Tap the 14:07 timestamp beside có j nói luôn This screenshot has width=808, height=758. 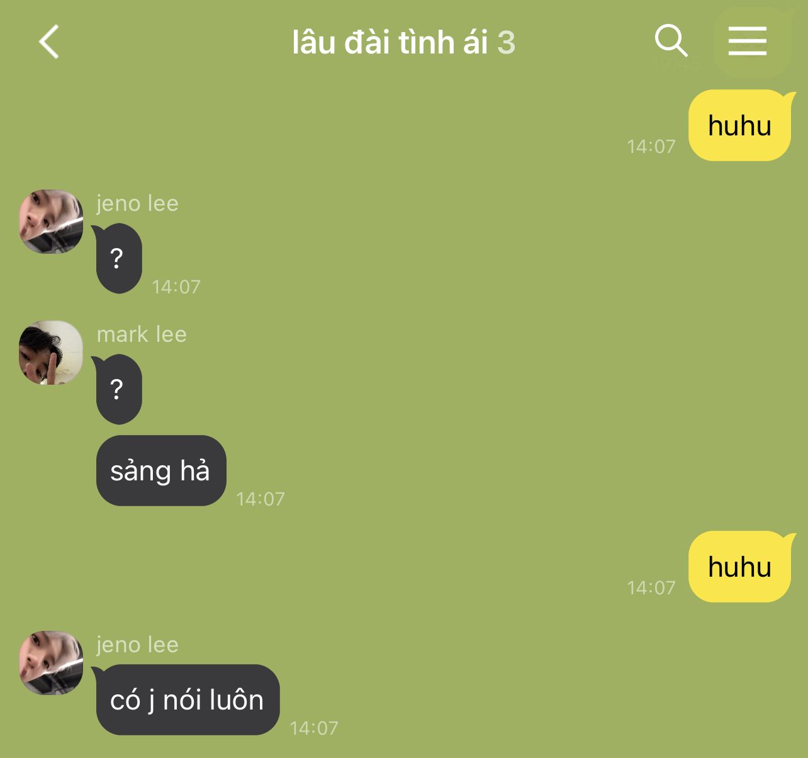pyautogui.click(x=314, y=728)
